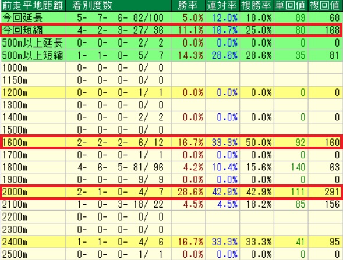Click the 68 複回値 in 今回延長 row
The height and width of the screenshot is (260, 343).
click(x=334, y=17)
